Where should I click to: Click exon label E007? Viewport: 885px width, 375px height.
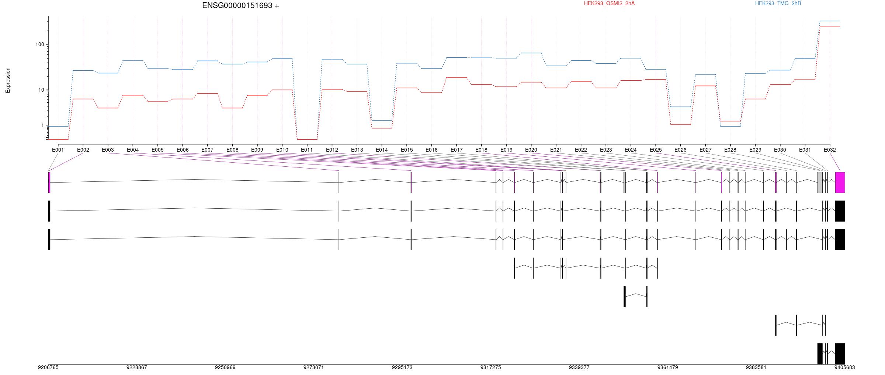pyautogui.click(x=207, y=150)
